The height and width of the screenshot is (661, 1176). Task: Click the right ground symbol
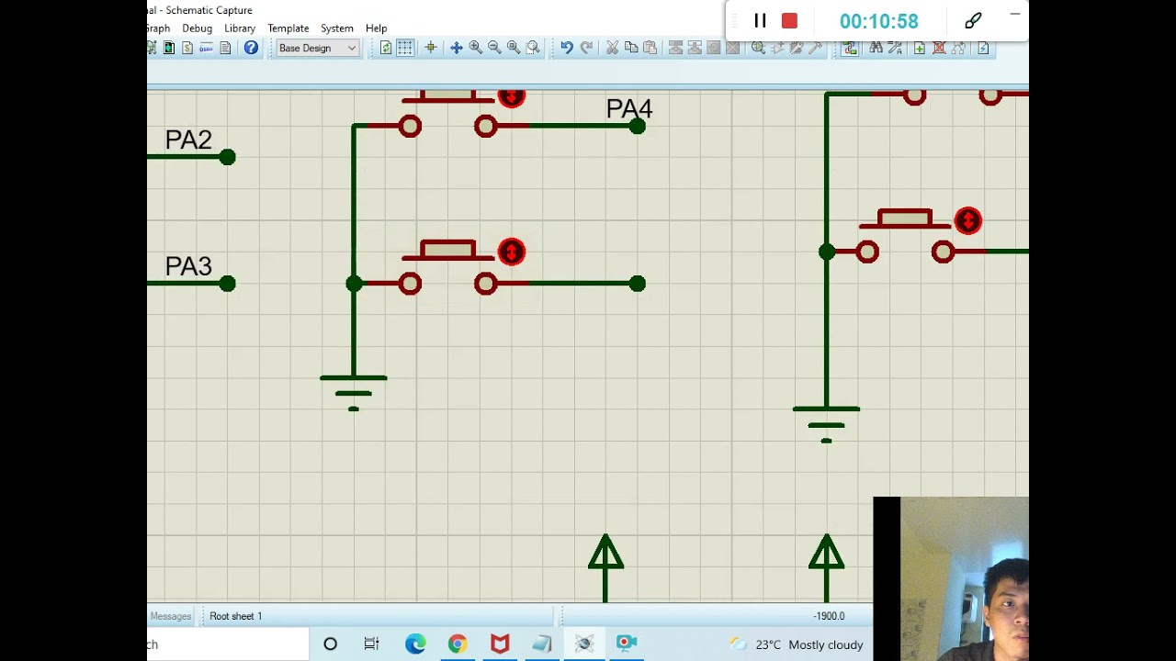(x=826, y=424)
